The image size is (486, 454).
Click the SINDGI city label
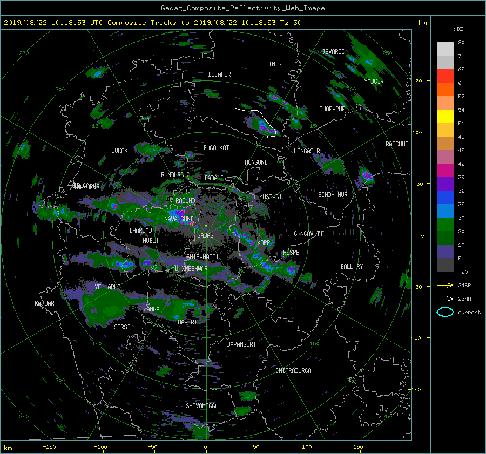click(x=275, y=64)
